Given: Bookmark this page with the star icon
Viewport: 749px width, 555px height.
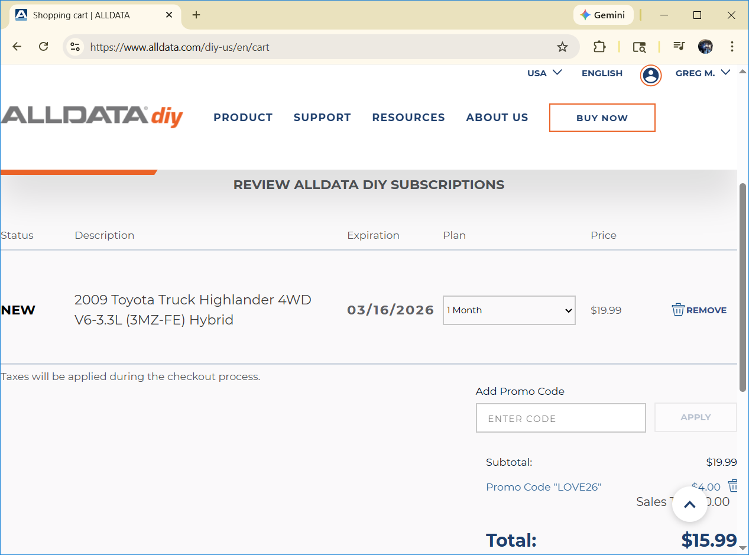Looking at the screenshot, I should [x=562, y=47].
